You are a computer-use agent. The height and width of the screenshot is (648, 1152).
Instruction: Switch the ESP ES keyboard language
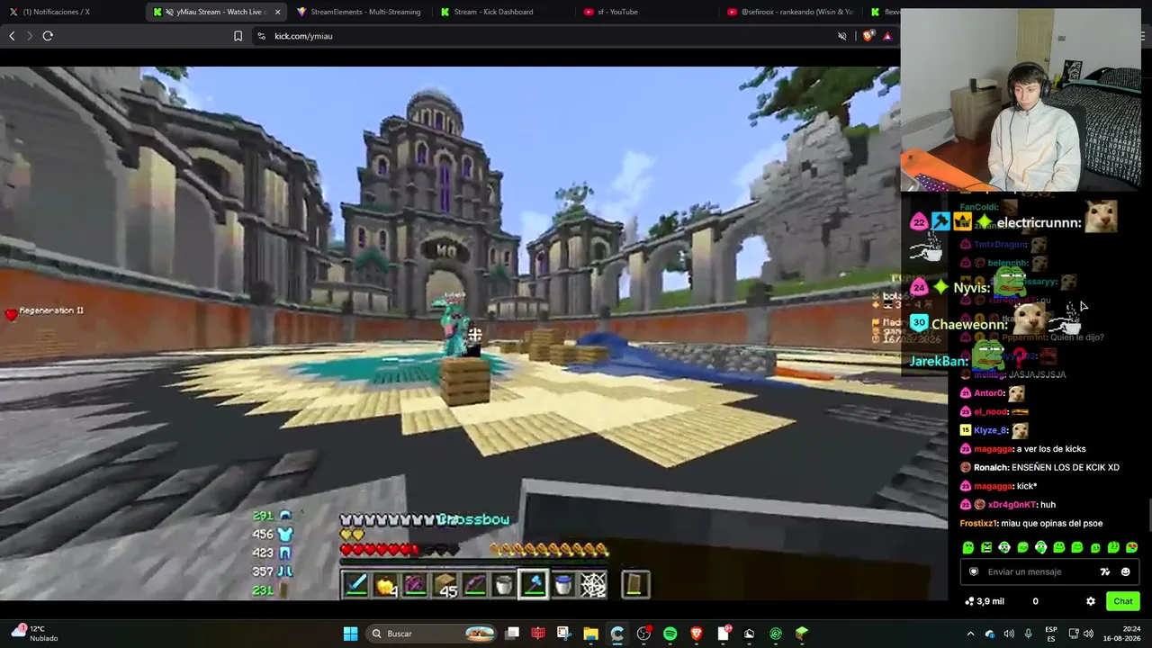[1051, 634]
